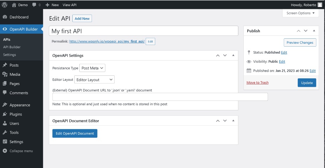
Task: Click the Move to Trash link
Action: pyautogui.click(x=257, y=82)
